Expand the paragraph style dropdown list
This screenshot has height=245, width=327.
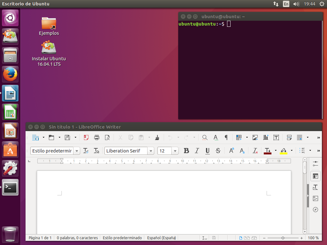point(77,151)
